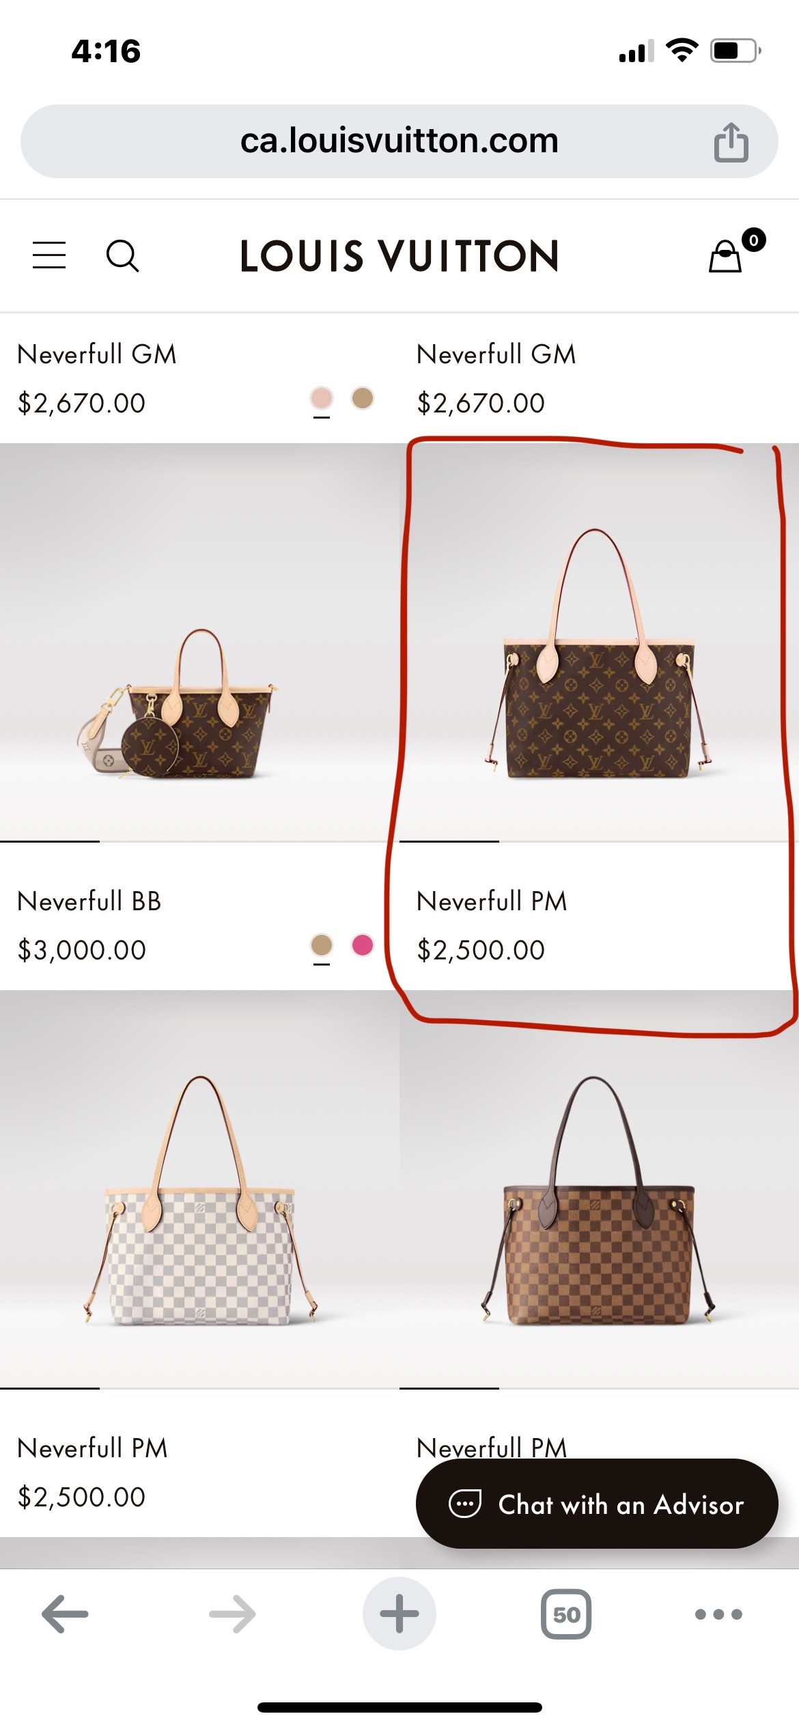Viewport: 799px width, 1729px height.
Task: Open the hamburger navigation menu
Action: coord(49,255)
